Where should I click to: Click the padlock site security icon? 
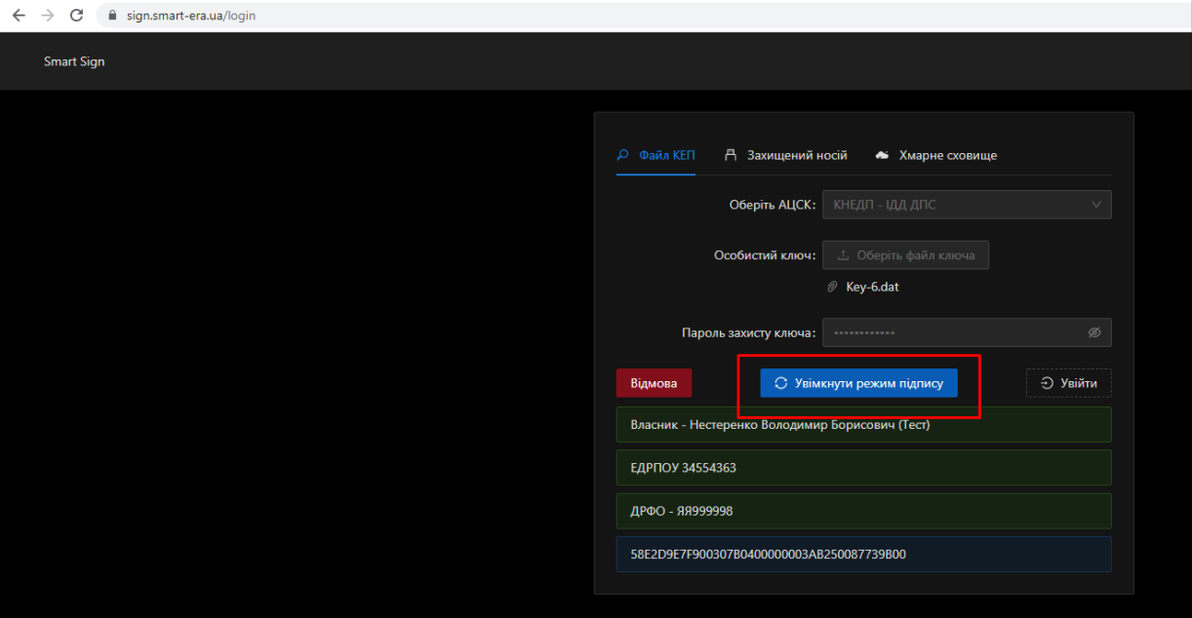point(112,16)
